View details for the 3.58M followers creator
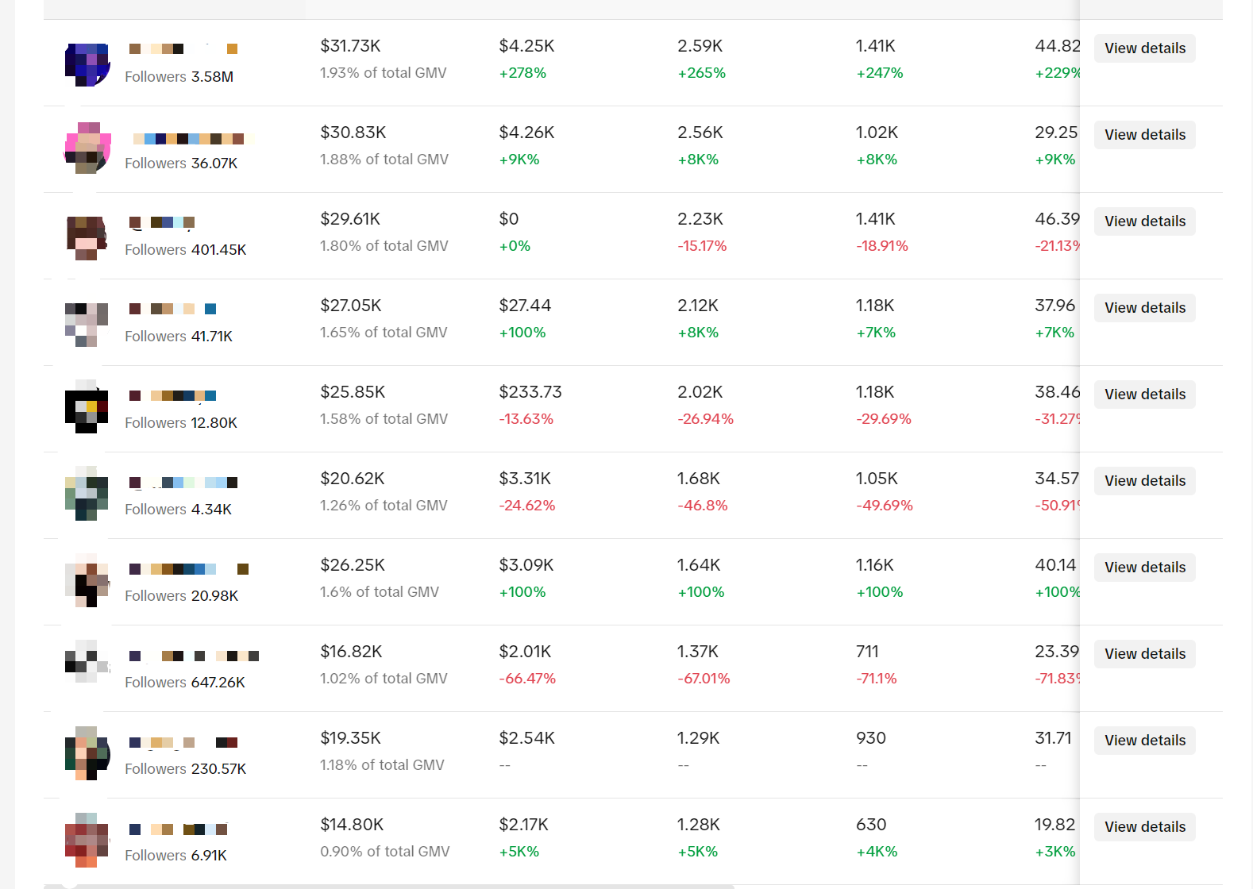The height and width of the screenshot is (889, 1253). point(1144,48)
